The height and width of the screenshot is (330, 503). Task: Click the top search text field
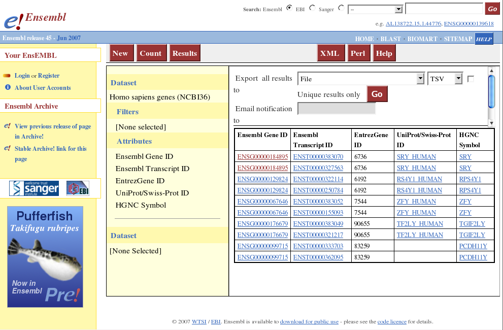(444, 9)
